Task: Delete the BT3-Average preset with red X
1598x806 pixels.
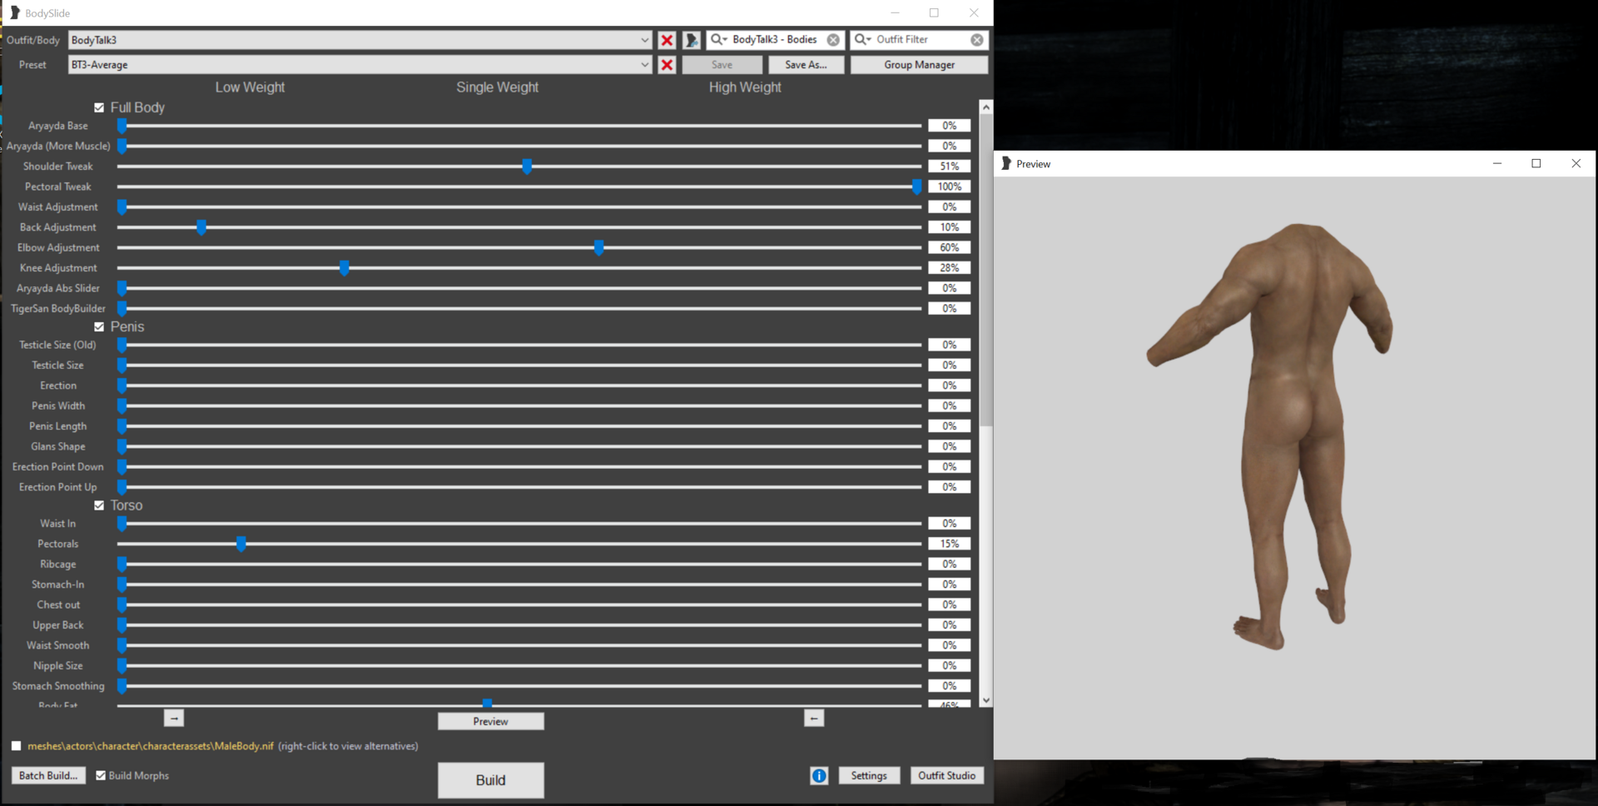Action: [667, 65]
